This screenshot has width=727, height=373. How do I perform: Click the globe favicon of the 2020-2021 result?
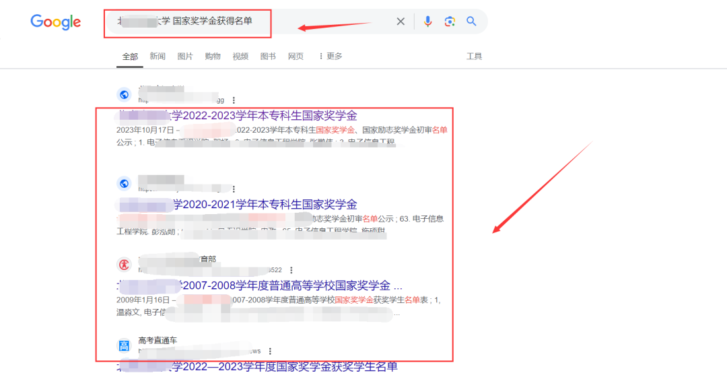[x=124, y=184]
